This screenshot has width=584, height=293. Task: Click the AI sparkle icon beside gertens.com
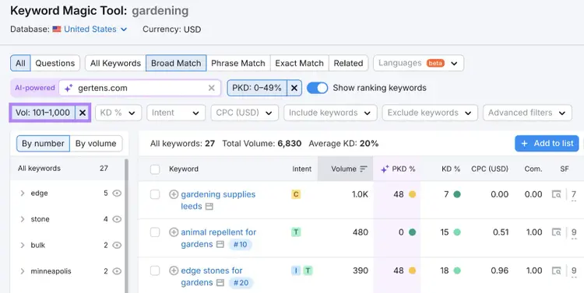pyautogui.click(x=69, y=88)
